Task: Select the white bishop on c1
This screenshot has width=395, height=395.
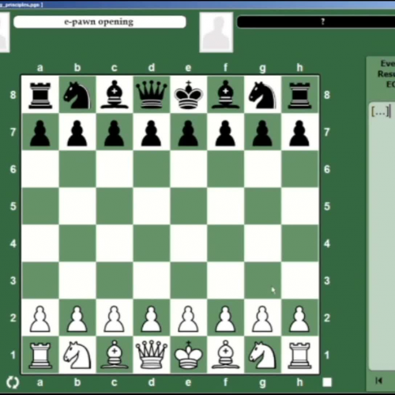Action: [x=115, y=355]
